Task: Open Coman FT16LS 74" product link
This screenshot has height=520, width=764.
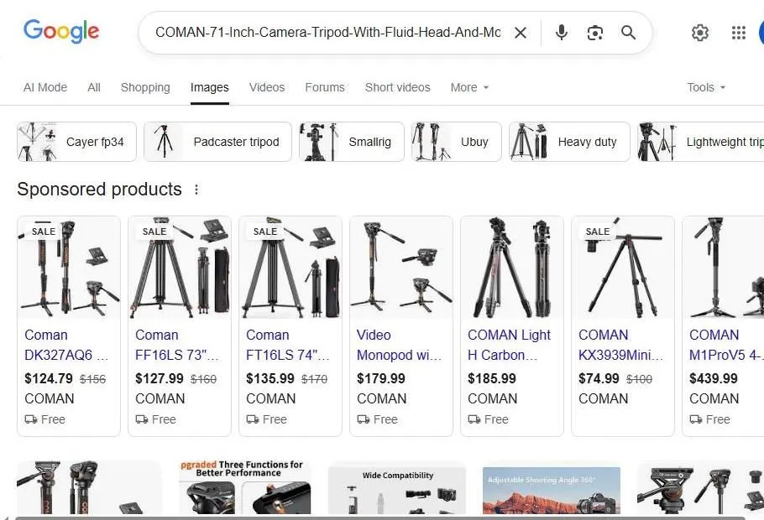Action: click(x=287, y=345)
